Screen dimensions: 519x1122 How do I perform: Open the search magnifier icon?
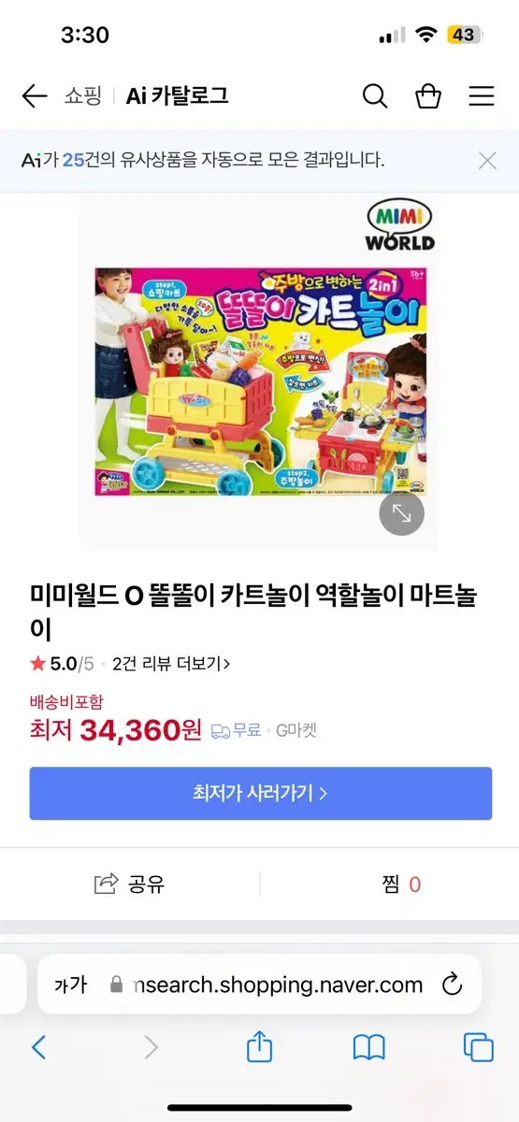pyautogui.click(x=375, y=95)
